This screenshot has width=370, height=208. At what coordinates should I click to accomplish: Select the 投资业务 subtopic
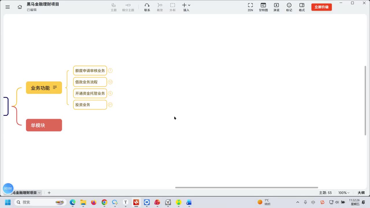pos(90,105)
